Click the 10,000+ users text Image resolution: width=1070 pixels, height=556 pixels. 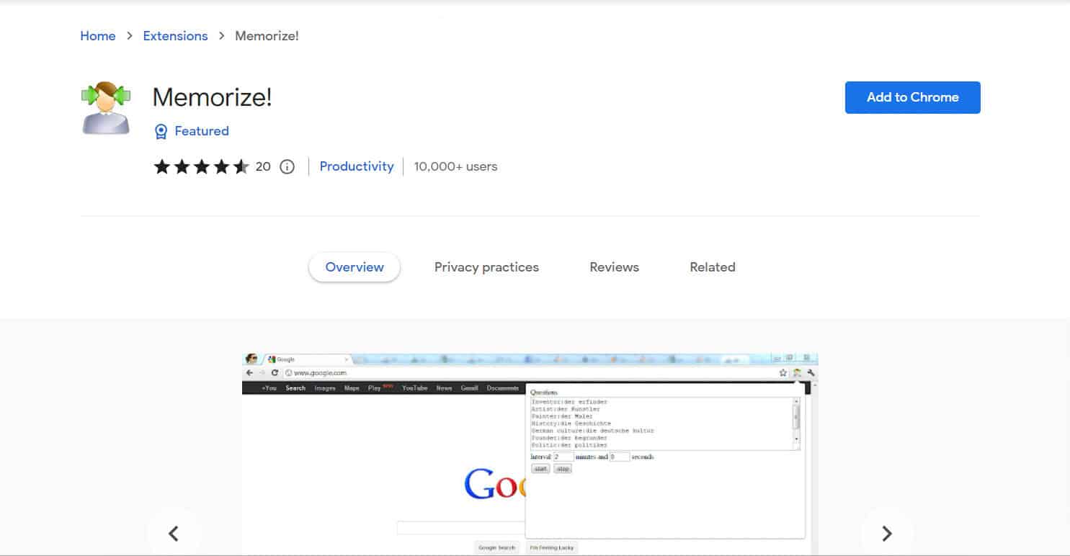(455, 166)
